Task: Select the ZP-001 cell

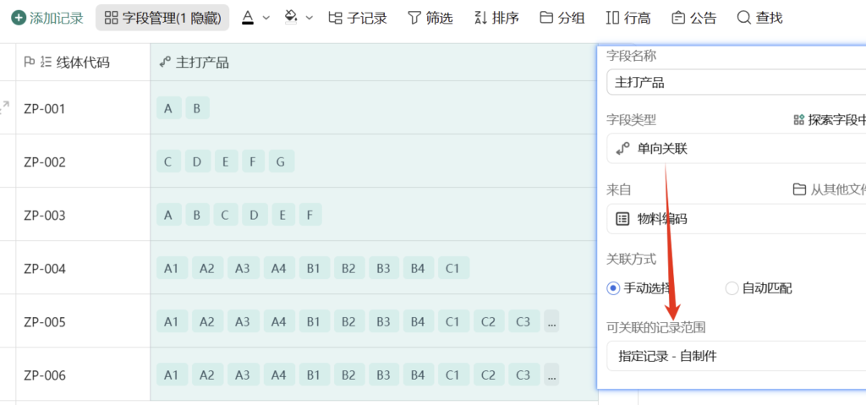Action: 83,107
